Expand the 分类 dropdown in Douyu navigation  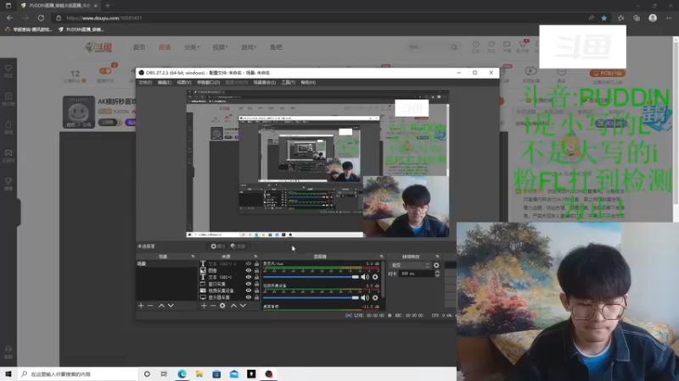(x=192, y=47)
